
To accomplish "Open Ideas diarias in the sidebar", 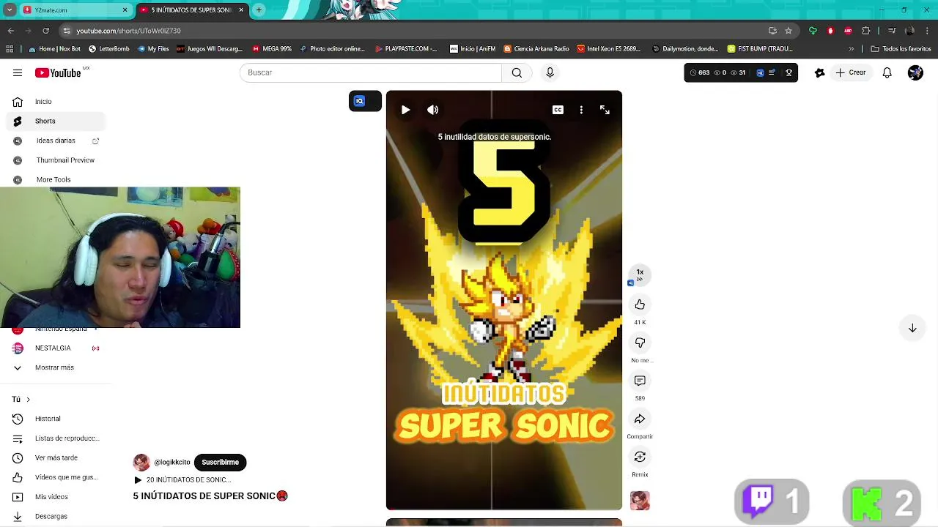I will (56, 141).
